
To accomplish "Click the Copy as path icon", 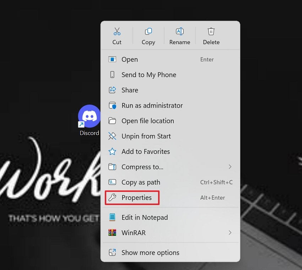I will [x=112, y=182].
